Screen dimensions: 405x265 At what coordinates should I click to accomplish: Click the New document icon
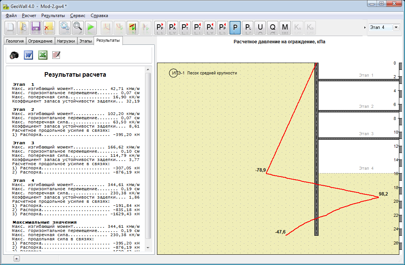(x=10, y=27)
